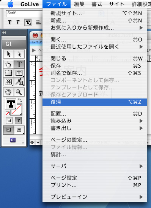Viewport: 151px width, 208px height.
Task: Click the swap fill and stroke arrows
Action: (20, 100)
